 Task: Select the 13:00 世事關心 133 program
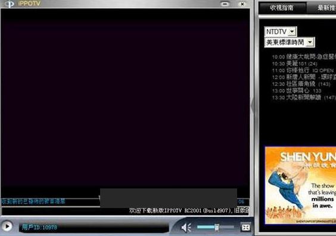pos(297,90)
